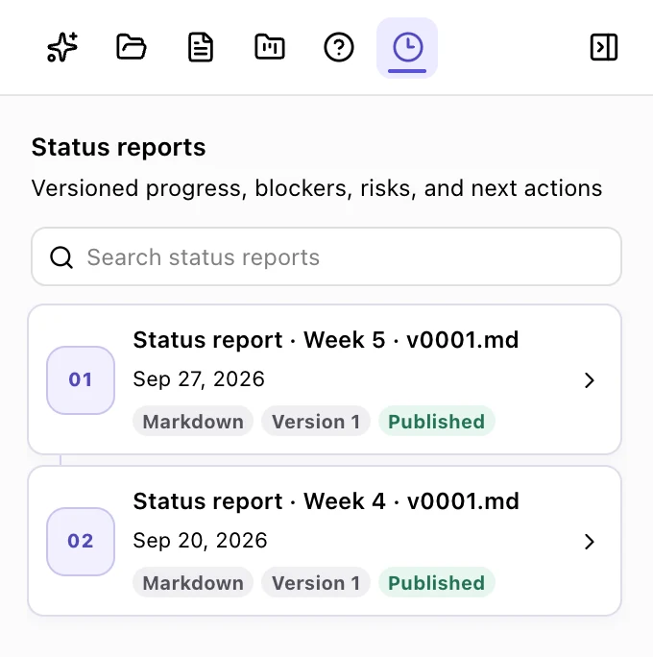This screenshot has height=657, width=653.
Task: Click the Sep 27, 2026 date
Action: (x=199, y=379)
